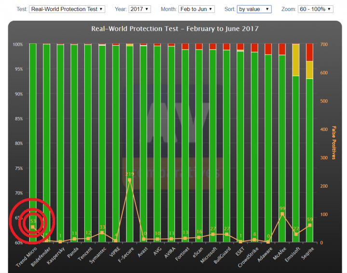
Task: Click the green bar for ESET
Action: coord(240,146)
